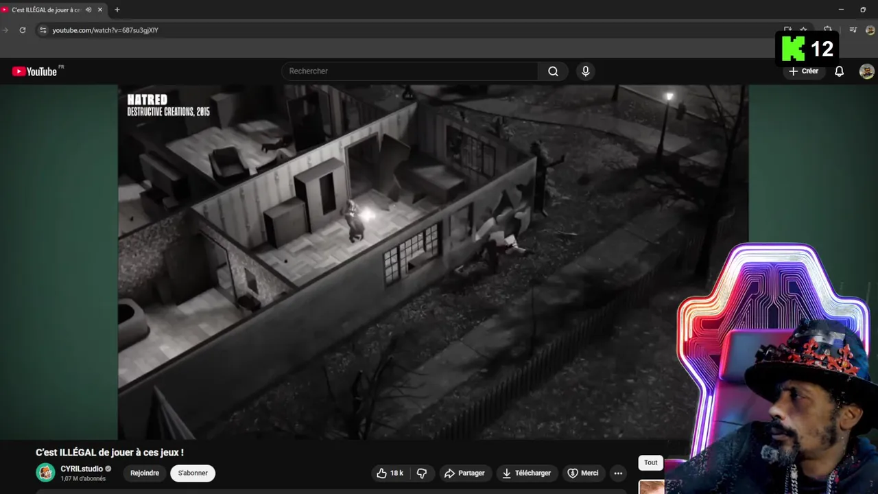Click the Partager share button
Screen dimensions: 878x494
(464, 473)
